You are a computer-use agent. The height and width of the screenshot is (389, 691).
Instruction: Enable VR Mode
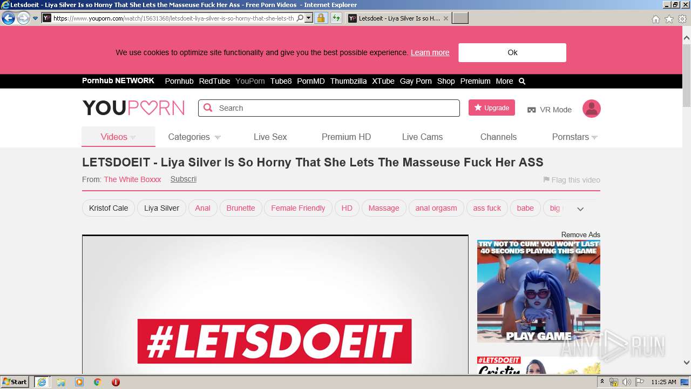point(549,110)
